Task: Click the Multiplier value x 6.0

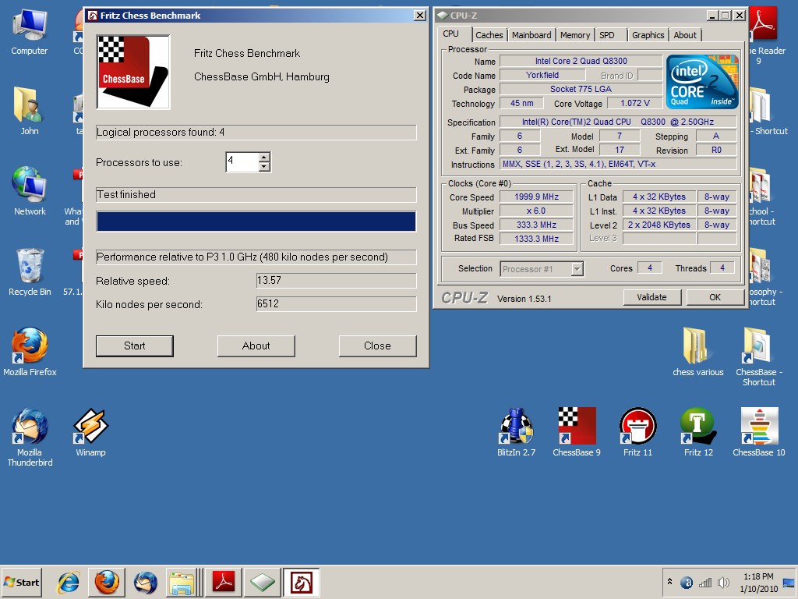Action: [536, 211]
